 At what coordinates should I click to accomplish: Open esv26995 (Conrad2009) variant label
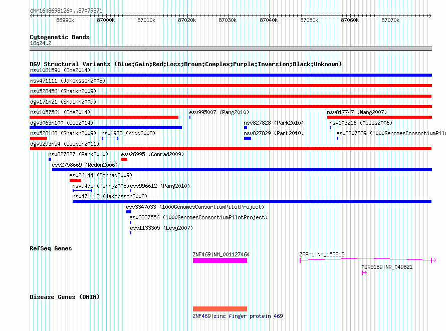[x=152, y=154]
